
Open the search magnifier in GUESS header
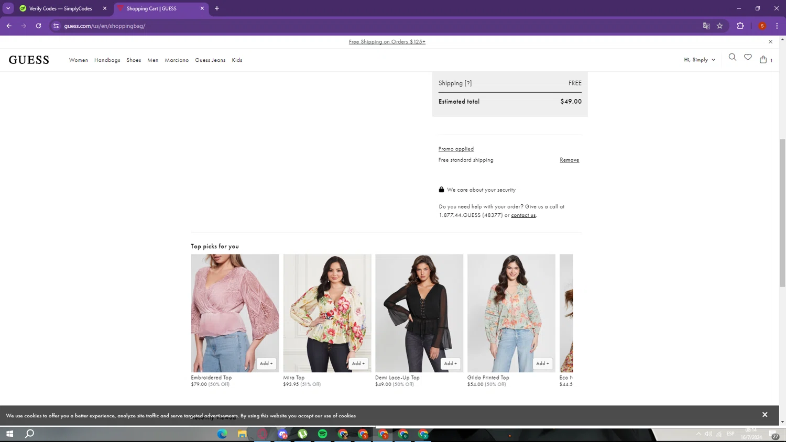732,57
